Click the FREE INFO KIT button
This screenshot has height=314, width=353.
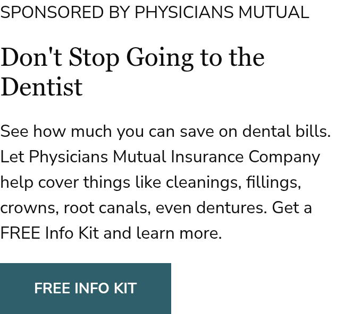pyautogui.click(x=85, y=289)
